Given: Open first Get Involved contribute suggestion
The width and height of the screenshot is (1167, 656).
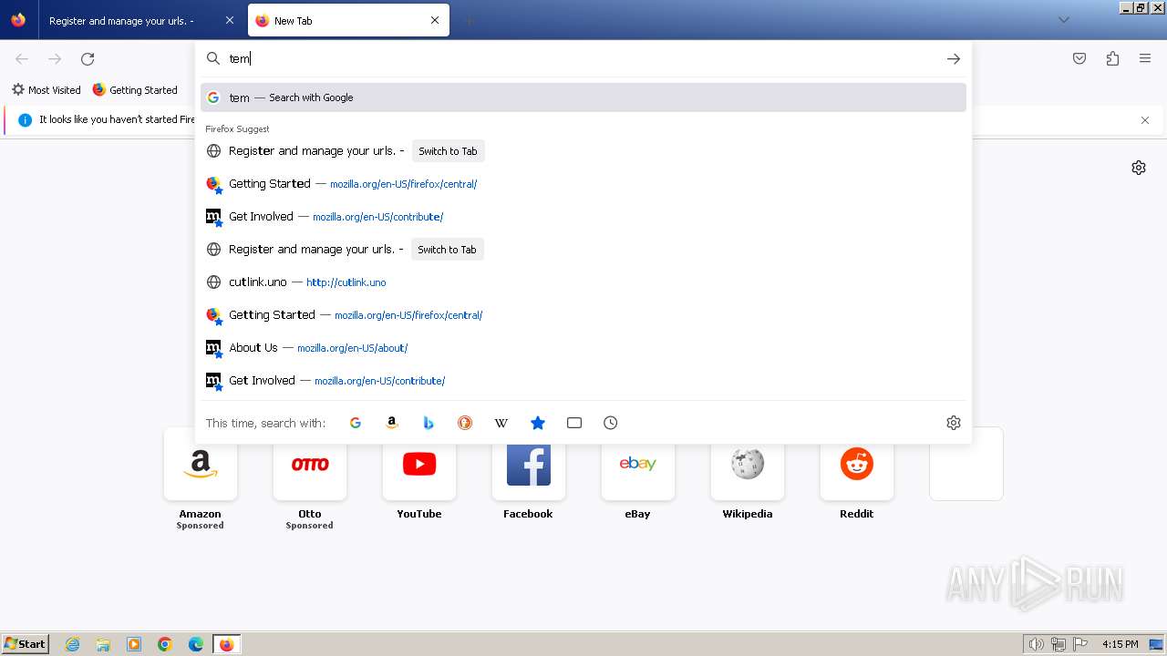Looking at the screenshot, I should point(583,217).
